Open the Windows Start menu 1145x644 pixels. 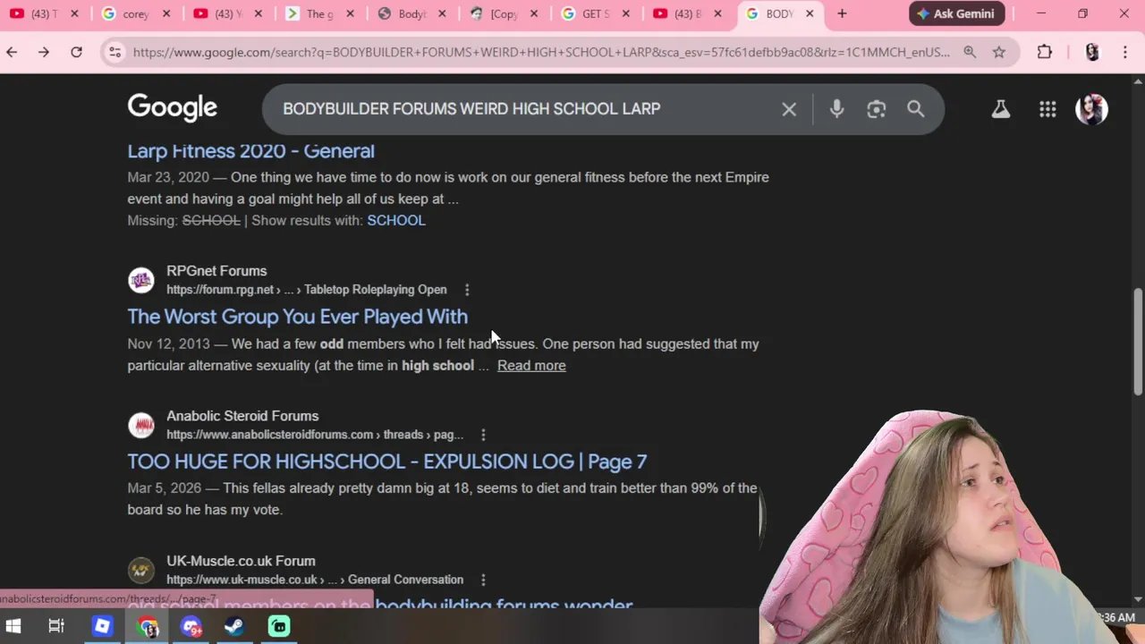tap(13, 626)
